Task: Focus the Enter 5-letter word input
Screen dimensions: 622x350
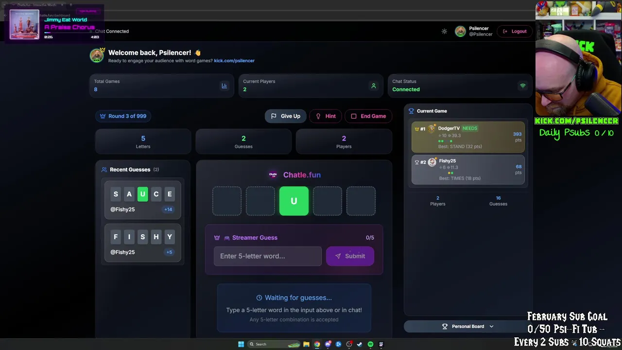Action: [268, 256]
